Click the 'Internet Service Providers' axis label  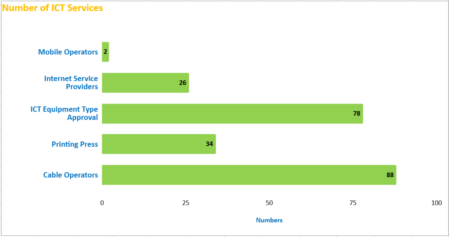pos(71,83)
